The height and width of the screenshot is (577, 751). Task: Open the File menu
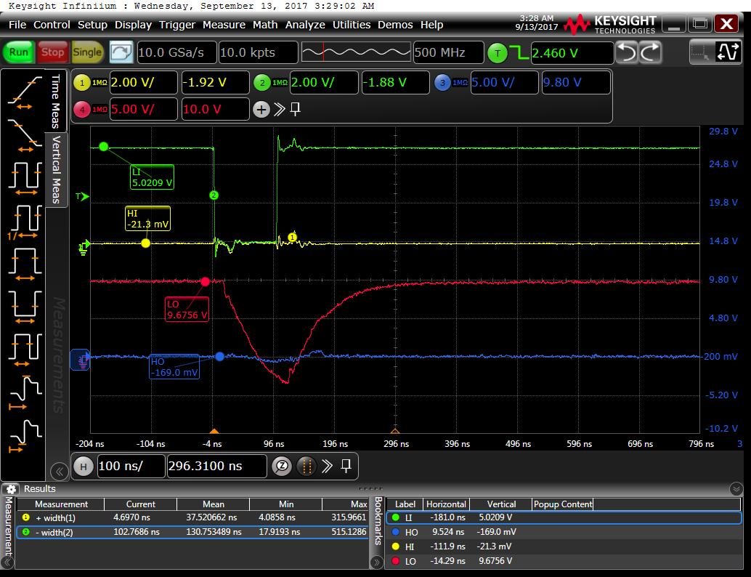coord(17,25)
